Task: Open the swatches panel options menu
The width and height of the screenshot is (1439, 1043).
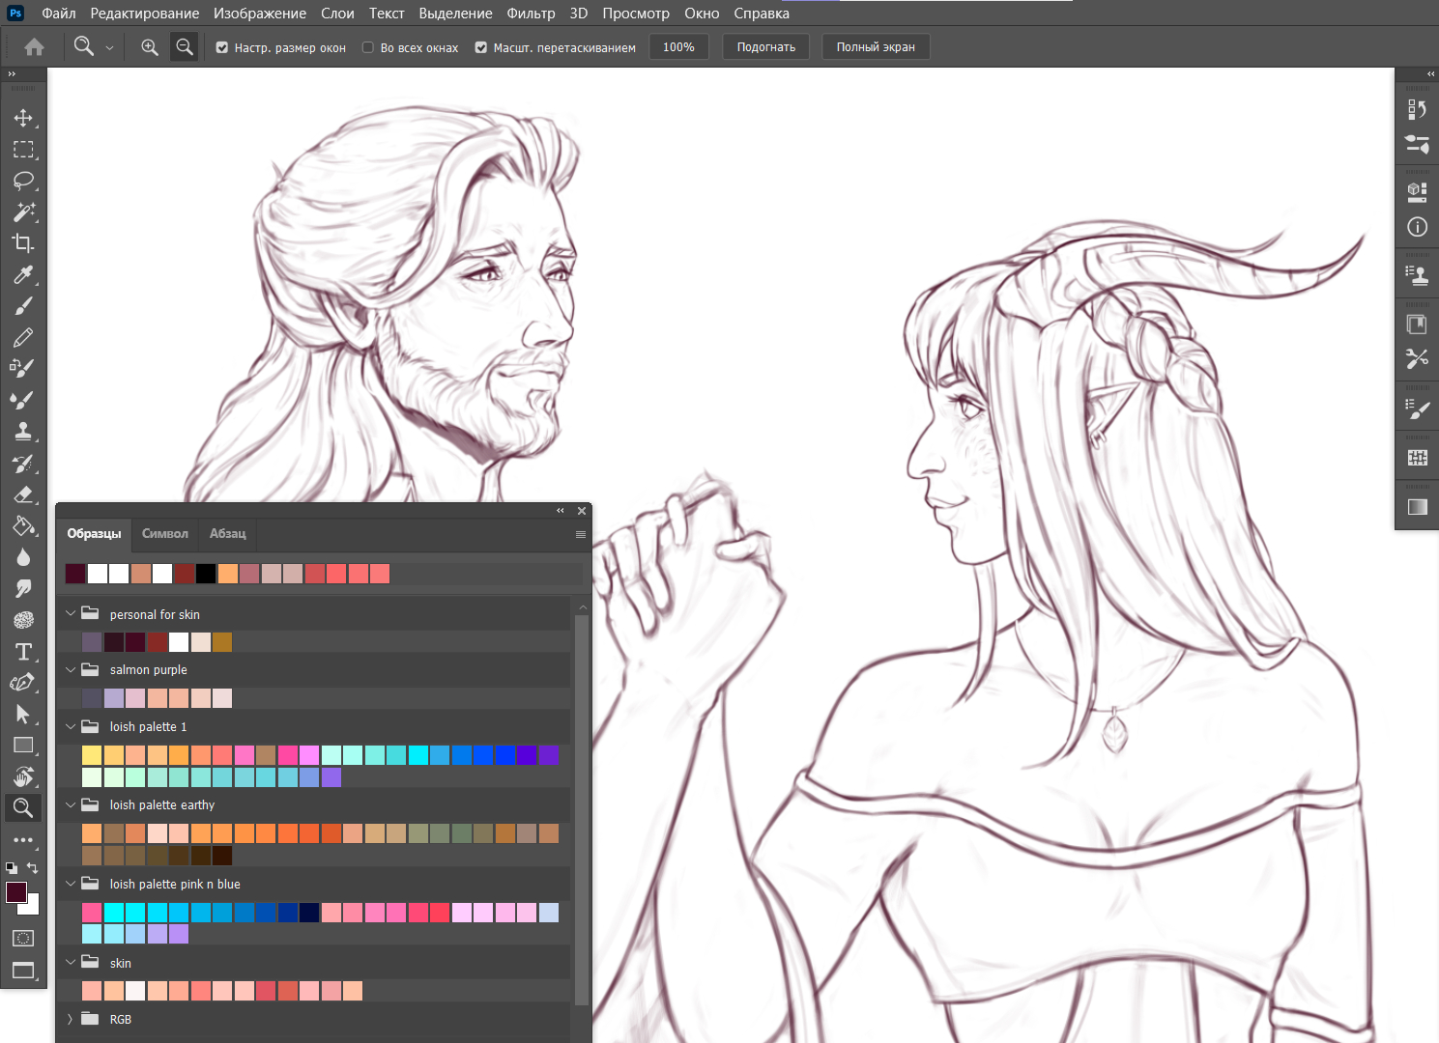Action: coord(581,534)
